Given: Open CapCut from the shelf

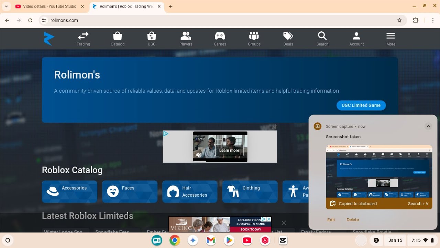Looking at the screenshot, I should [283, 240].
